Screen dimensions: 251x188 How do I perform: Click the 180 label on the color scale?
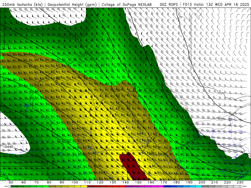(177, 182)
